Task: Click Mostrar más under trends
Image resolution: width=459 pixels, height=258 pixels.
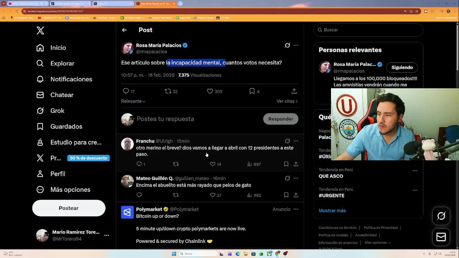Action: 332,211
